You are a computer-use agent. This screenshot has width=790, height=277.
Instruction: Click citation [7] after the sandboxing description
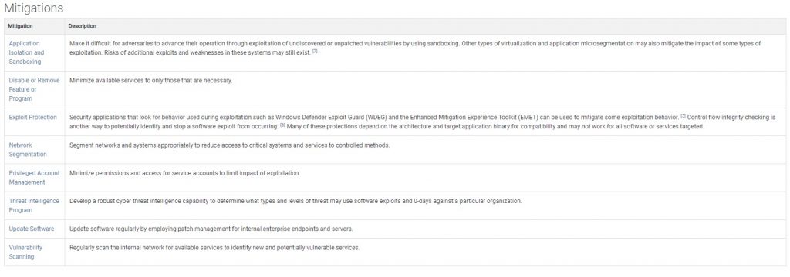point(315,52)
